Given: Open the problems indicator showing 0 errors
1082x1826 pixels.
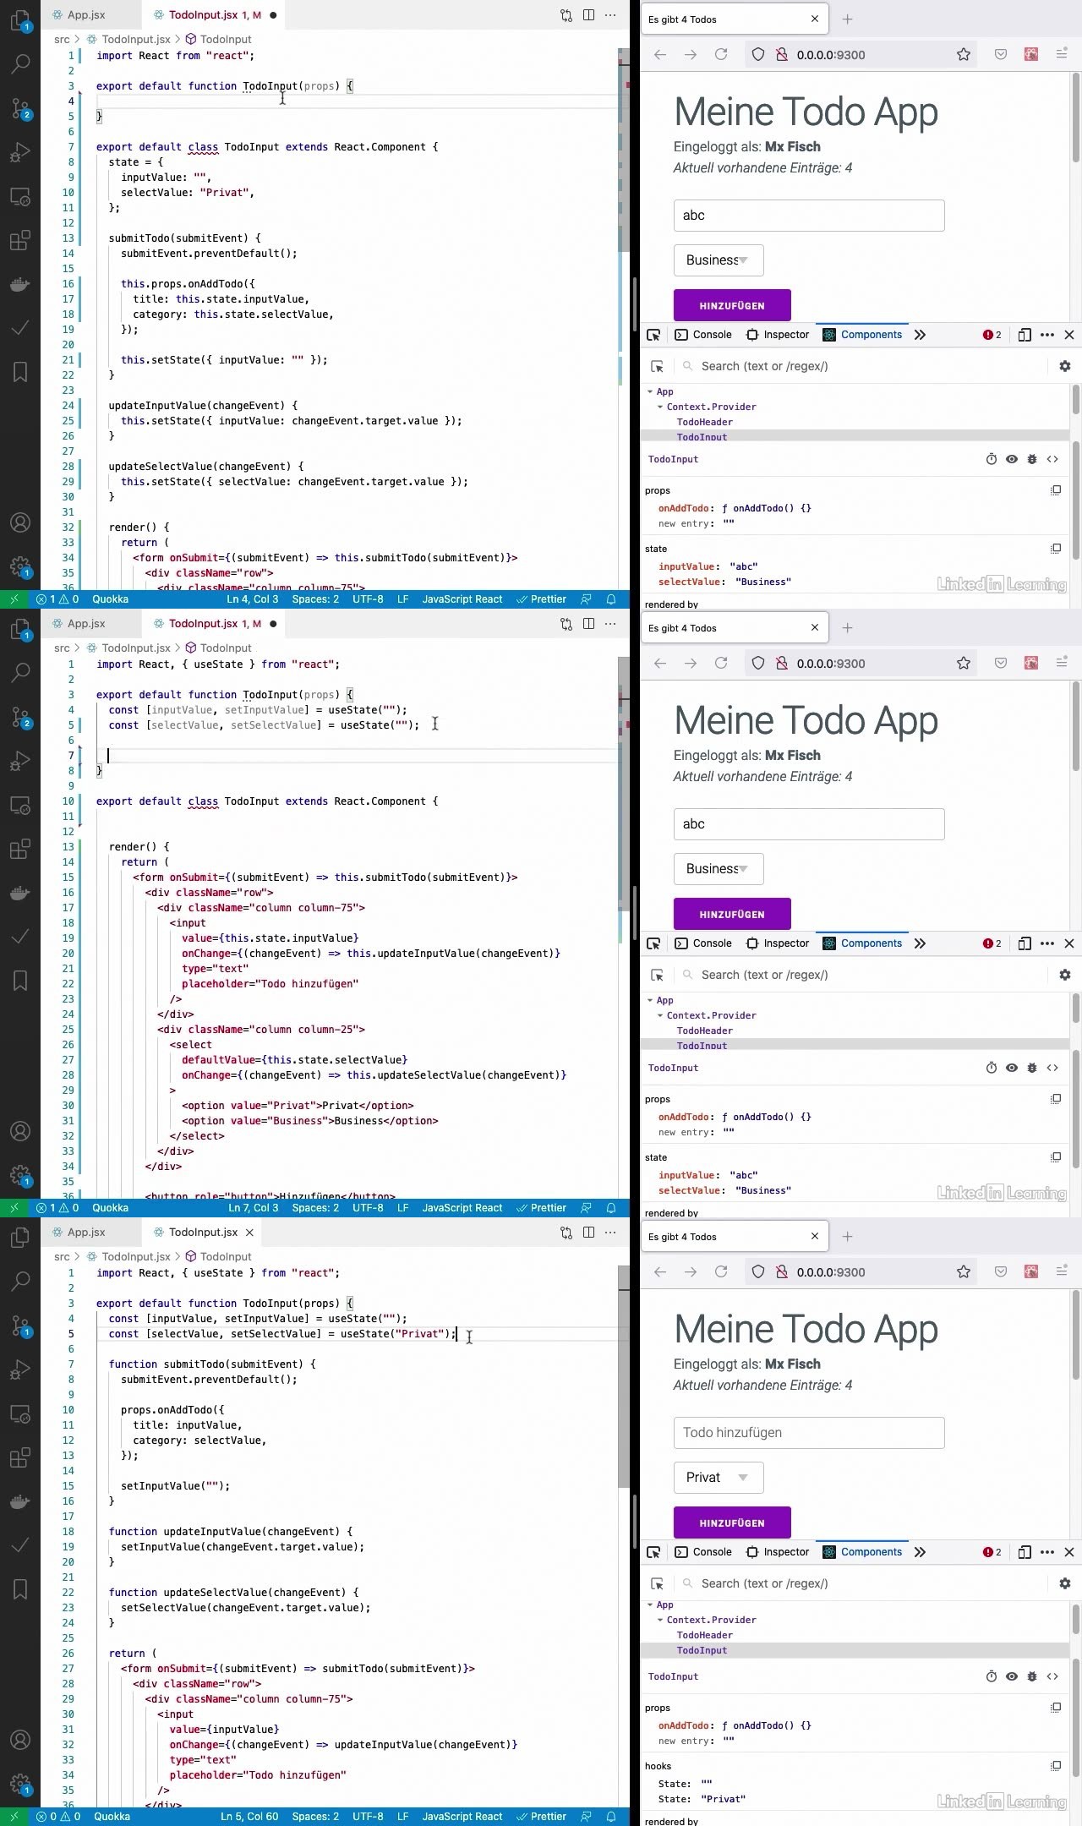Looking at the screenshot, I should pyautogui.click(x=59, y=1817).
